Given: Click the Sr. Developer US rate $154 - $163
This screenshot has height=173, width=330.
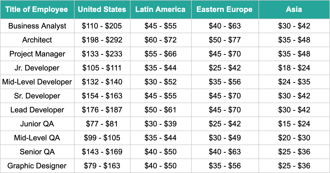Looking at the screenshot, I should pos(102,96).
